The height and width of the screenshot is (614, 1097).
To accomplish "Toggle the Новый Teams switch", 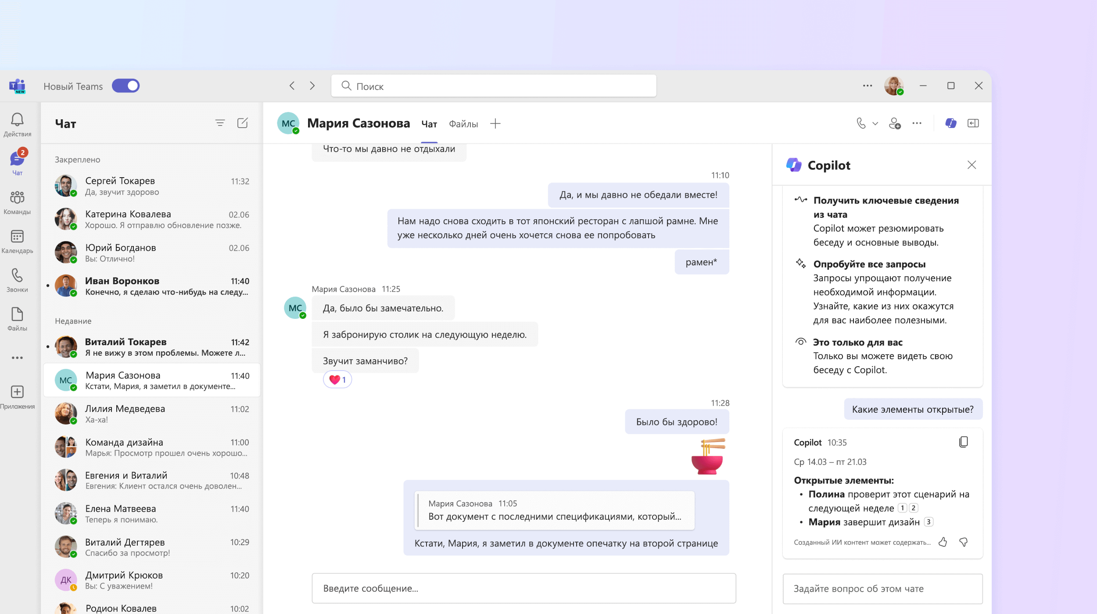I will pyautogui.click(x=125, y=86).
